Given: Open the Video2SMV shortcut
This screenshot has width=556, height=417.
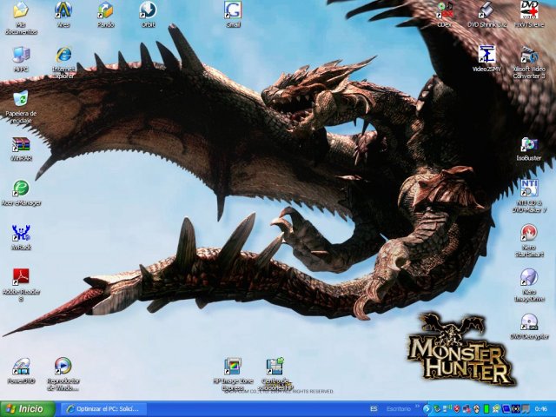Looking at the screenshot, I should tap(486, 56).
